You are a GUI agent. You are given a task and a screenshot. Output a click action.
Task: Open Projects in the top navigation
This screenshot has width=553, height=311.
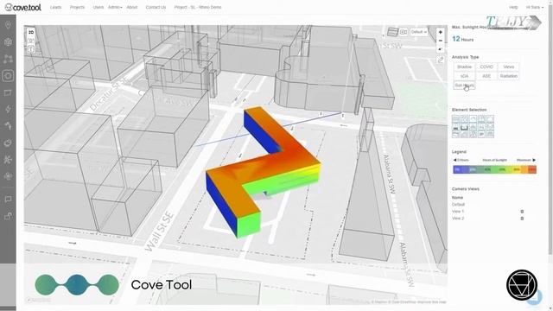[x=77, y=7]
